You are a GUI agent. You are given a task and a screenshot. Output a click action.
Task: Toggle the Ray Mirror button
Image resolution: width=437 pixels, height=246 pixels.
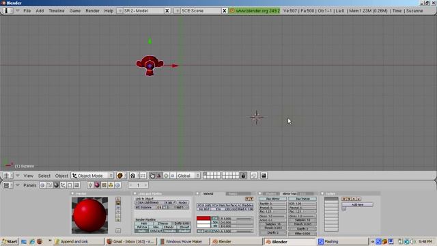pyautogui.click(x=272, y=199)
